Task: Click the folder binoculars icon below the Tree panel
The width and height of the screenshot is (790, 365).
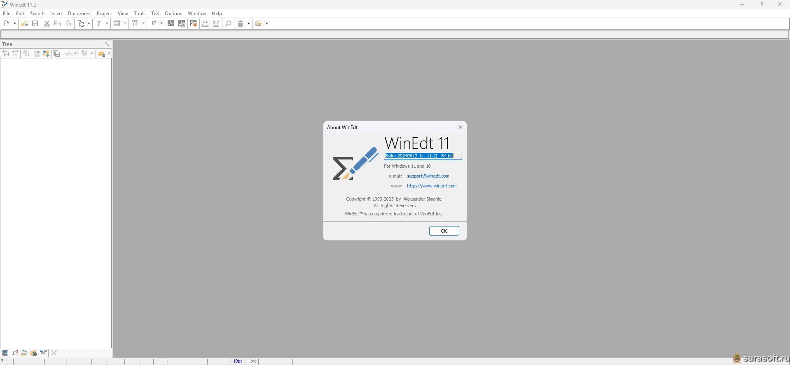Action: click(34, 353)
